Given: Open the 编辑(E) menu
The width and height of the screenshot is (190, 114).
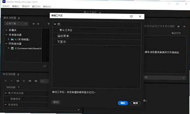Looking at the screenshot, I should click(x=15, y=6).
